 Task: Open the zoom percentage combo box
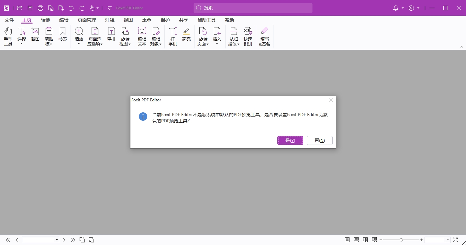click(x=438, y=240)
